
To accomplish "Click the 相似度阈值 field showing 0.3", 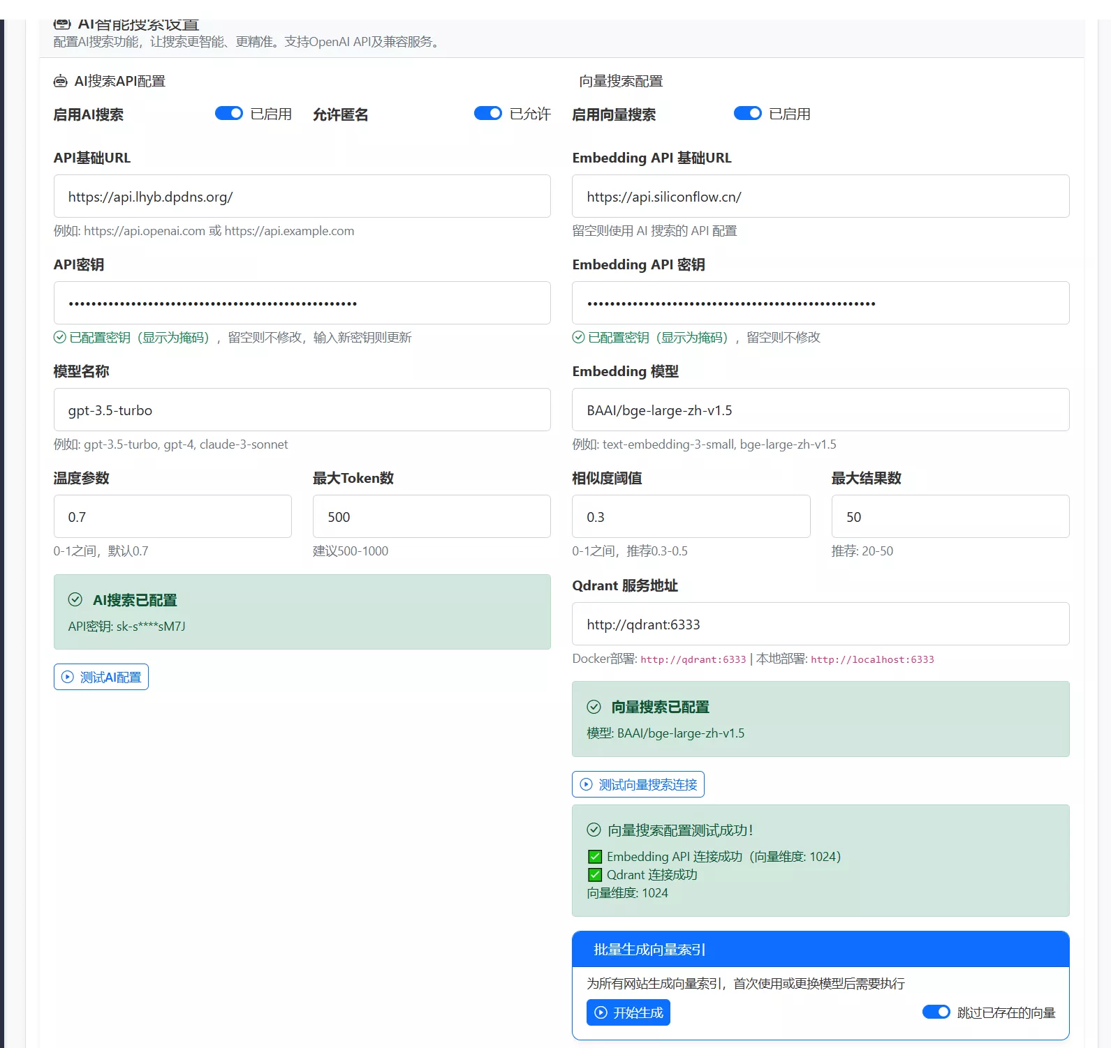I will point(691,516).
